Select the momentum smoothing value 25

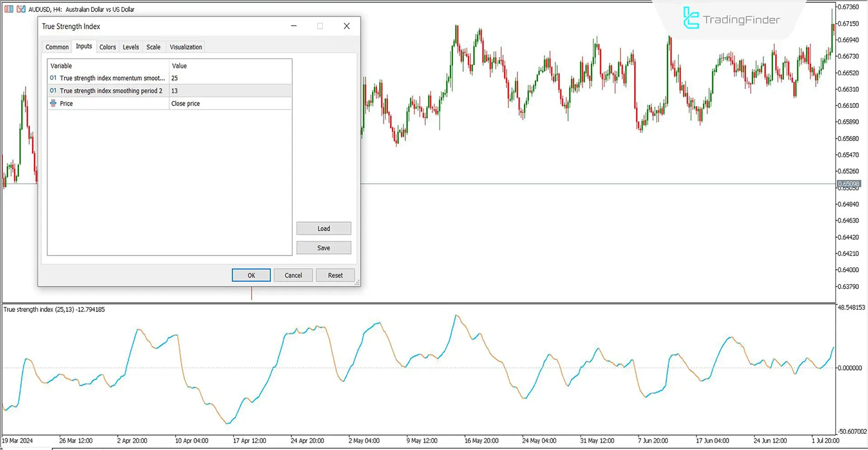[230, 78]
